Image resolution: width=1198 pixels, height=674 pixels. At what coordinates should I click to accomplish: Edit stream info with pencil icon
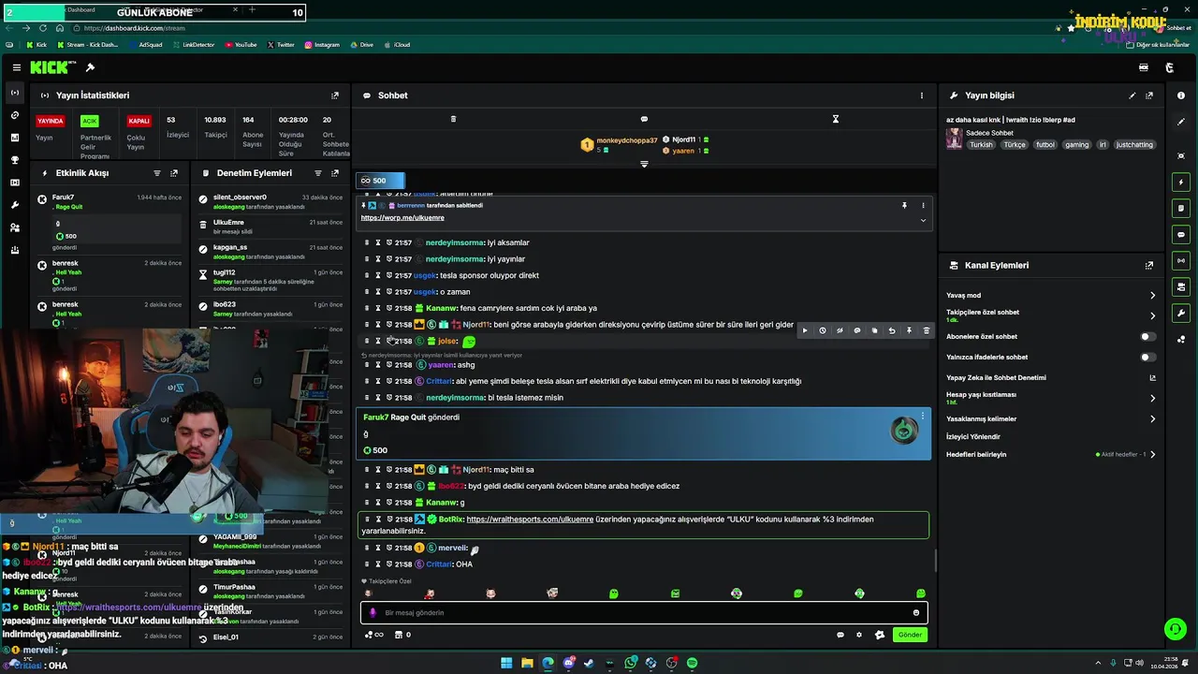(x=1132, y=95)
